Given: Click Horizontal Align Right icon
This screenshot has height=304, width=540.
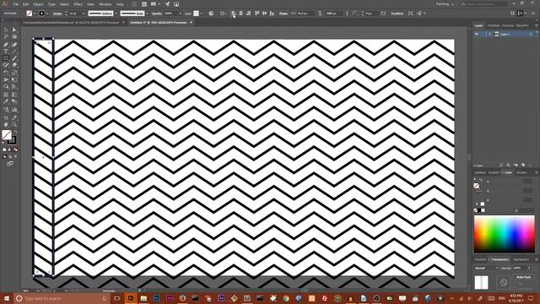Looking at the screenshot, I should point(248,14).
